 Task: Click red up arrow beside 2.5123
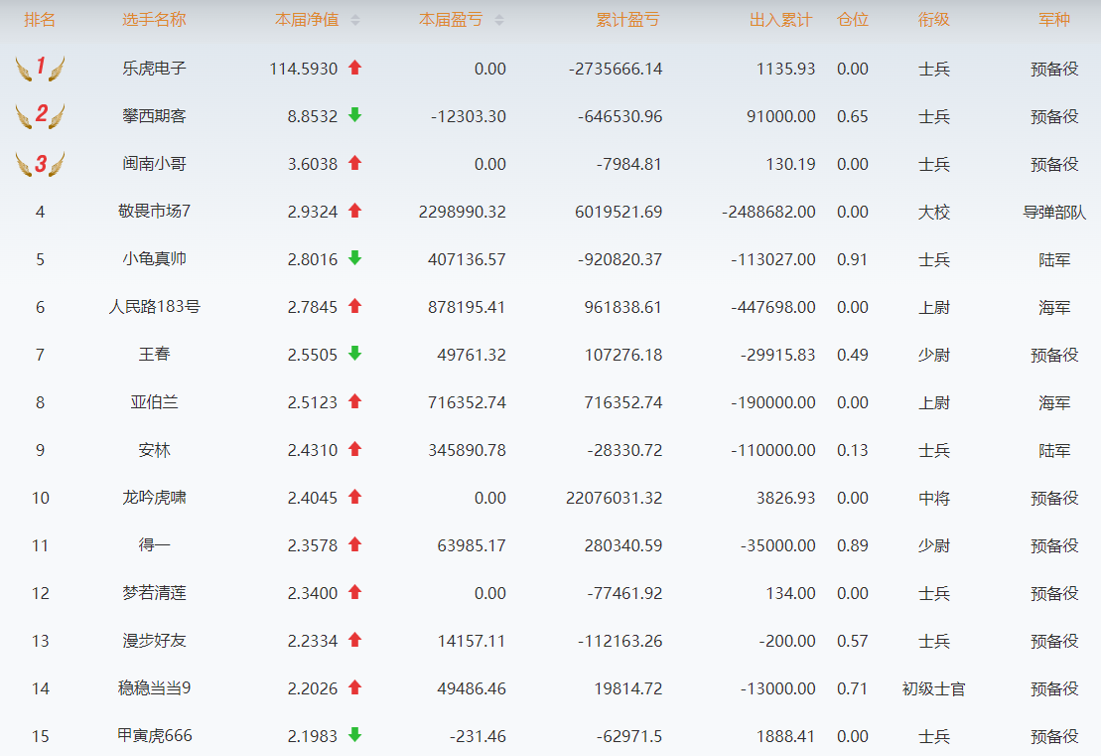[355, 401]
